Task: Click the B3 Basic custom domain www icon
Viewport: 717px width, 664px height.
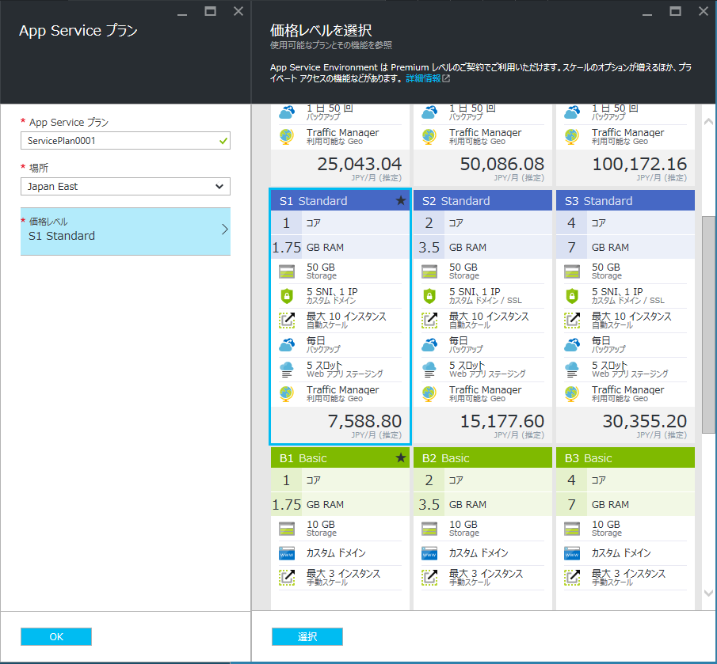Action: [572, 553]
